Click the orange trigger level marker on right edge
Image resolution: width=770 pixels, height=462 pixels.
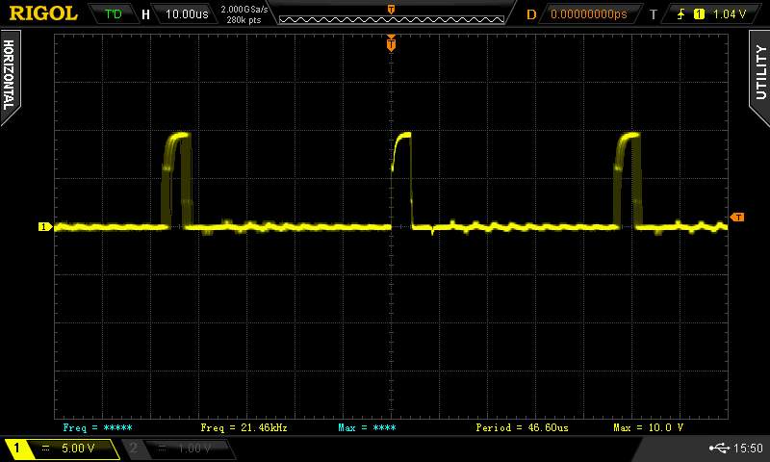click(x=737, y=218)
